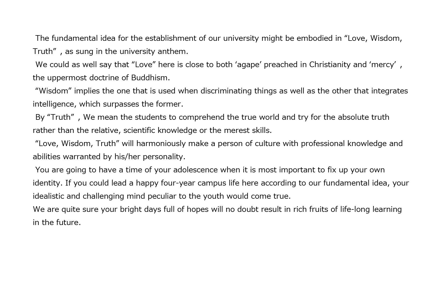
Task: Click the word "Buddhism" in the paragraph
Action: pyautogui.click(x=149, y=78)
